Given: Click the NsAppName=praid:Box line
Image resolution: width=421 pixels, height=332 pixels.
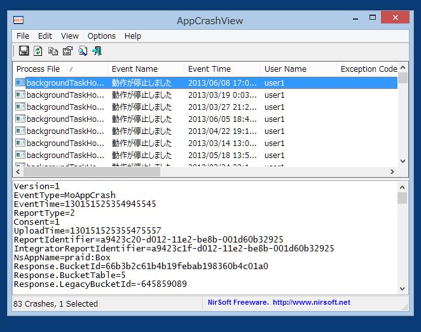Looking at the screenshot, I should click(x=62, y=257).
